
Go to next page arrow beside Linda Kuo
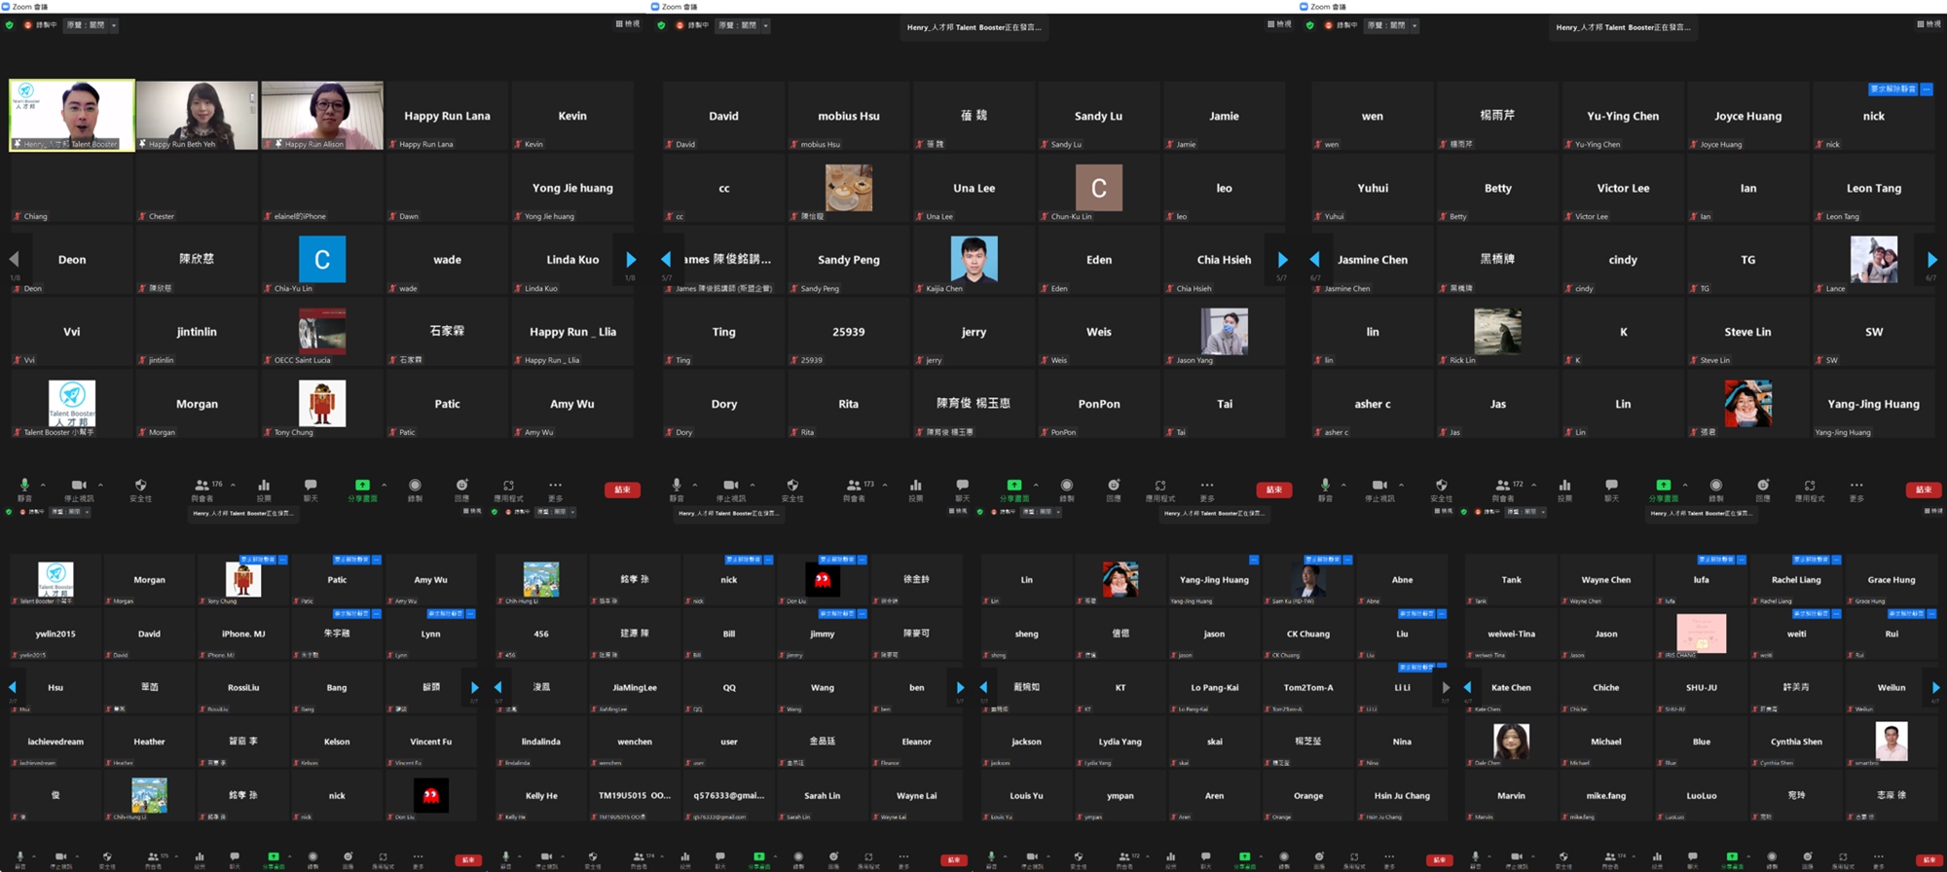[631, 260]
